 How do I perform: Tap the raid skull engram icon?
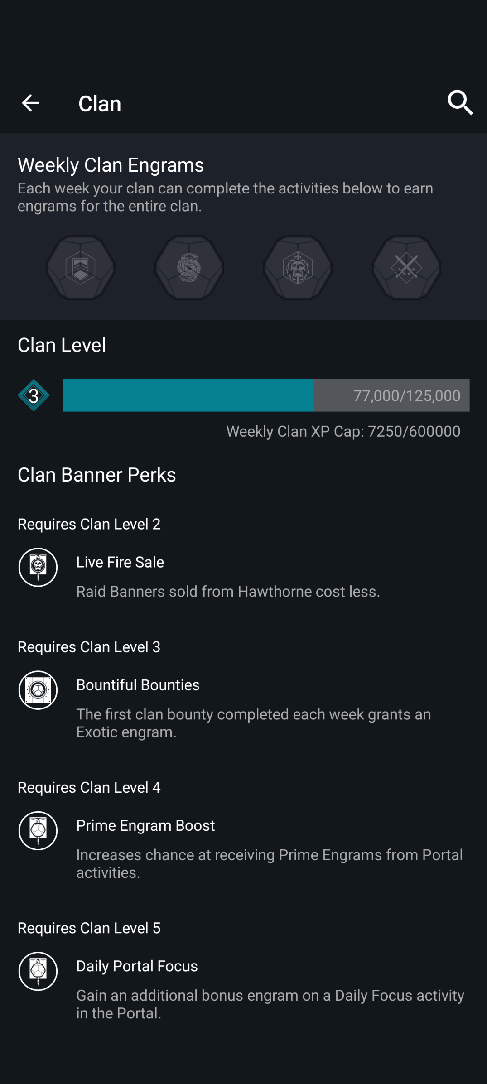tap(298, 268)
